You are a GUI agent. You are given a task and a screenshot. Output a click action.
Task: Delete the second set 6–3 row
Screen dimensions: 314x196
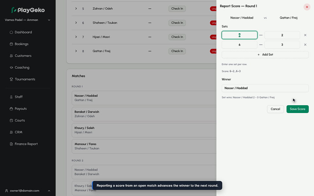click(x=305, y=45)
